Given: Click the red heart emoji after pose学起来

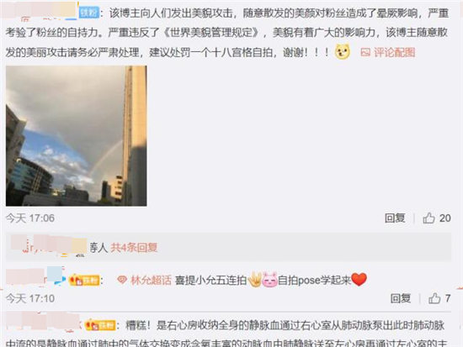Looking at the screenshot, I should [359, 280].
